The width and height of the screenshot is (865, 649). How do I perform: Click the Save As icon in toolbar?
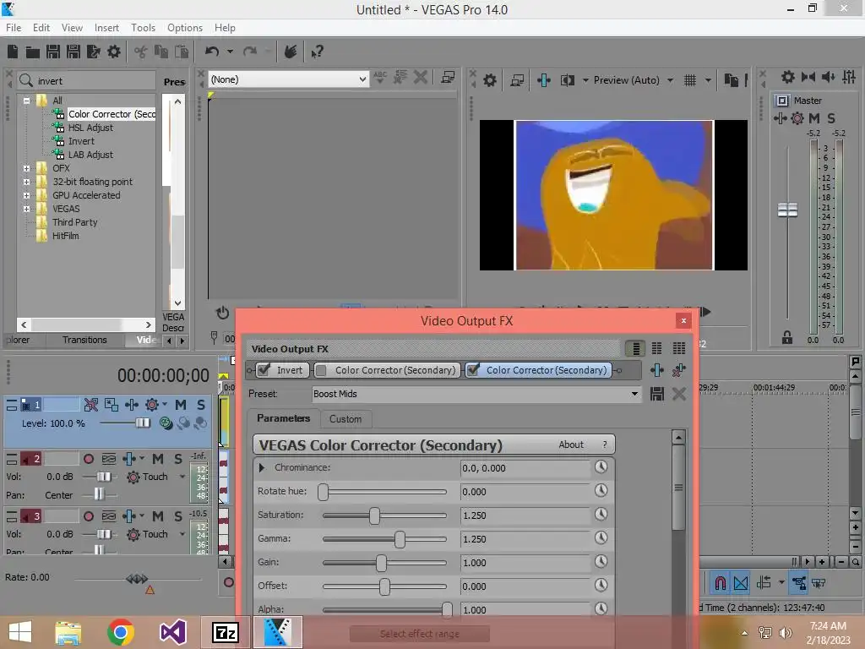point(73,52)
